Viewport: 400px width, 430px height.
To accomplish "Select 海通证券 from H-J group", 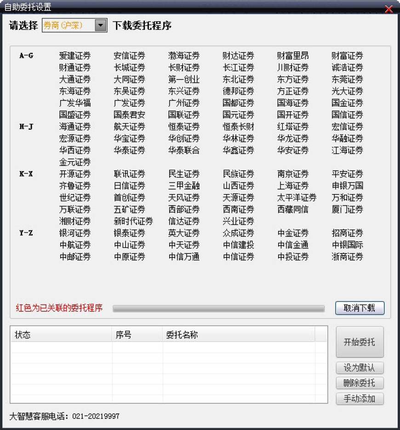I will click(75, 126).
